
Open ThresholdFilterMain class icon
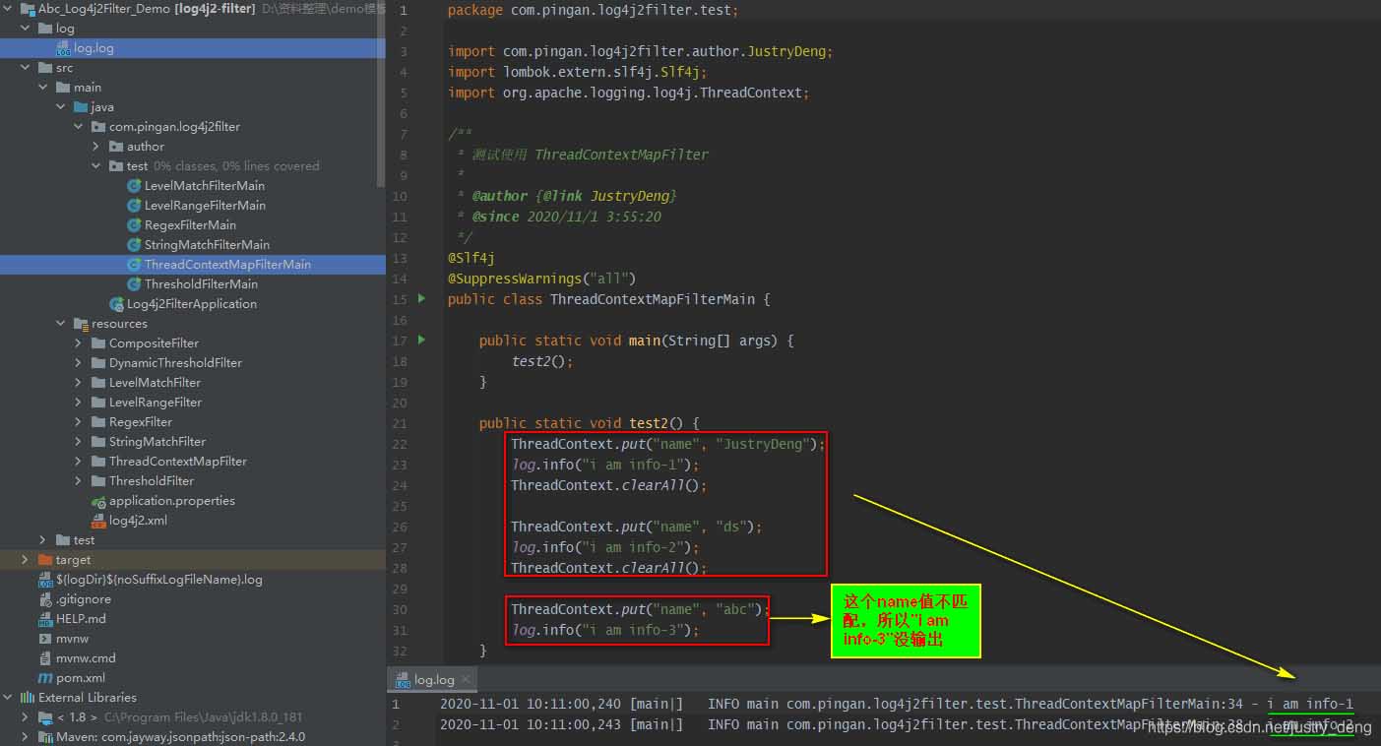pos(134,284)
